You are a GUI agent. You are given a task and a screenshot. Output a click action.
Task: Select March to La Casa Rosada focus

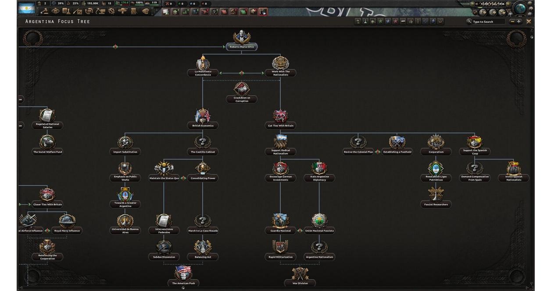203,224
